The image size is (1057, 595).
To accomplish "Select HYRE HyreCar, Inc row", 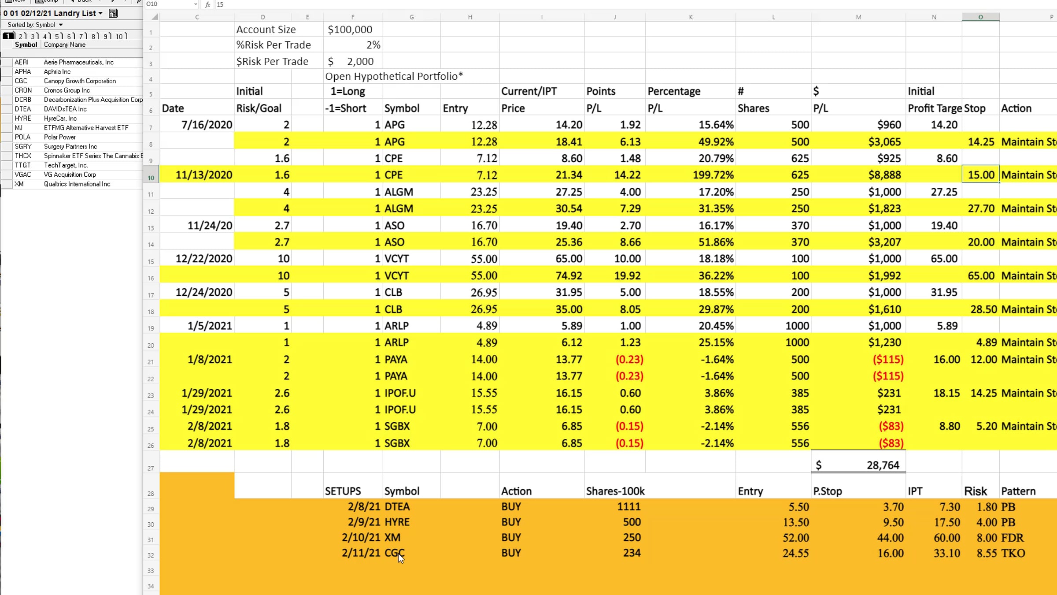I will 72,119.
